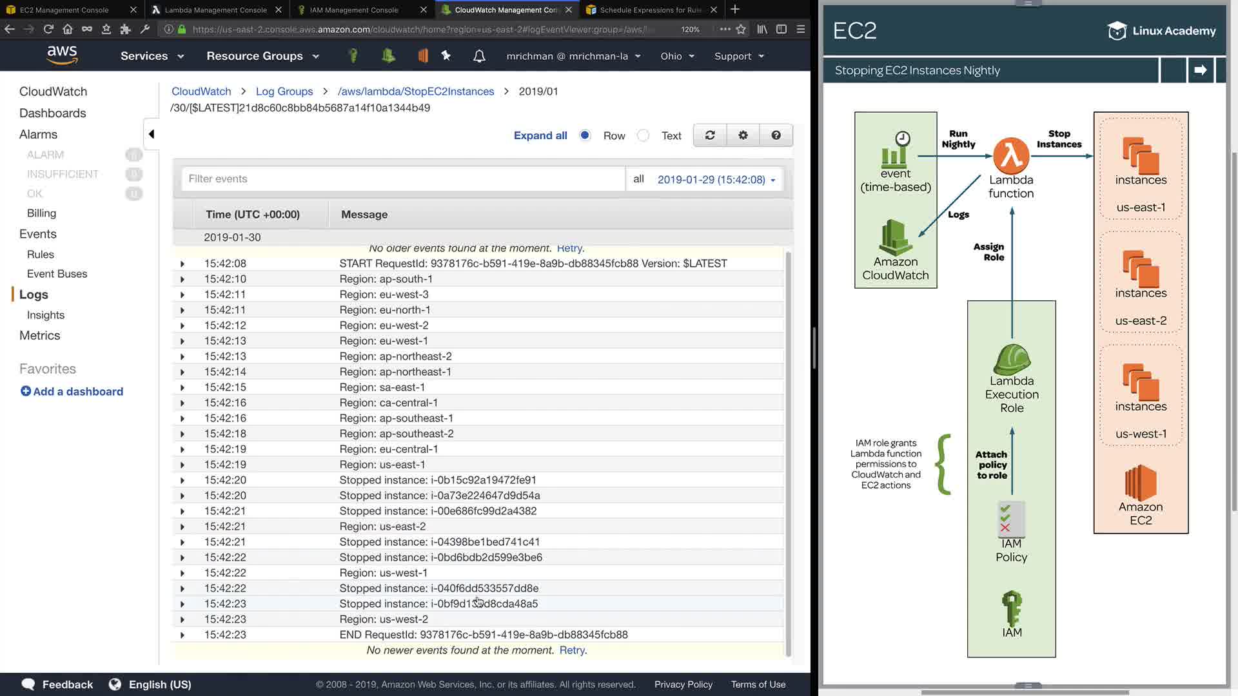The image size is (1238, 696).
Task: Click the next slide arrow button
Action: 1200,70
